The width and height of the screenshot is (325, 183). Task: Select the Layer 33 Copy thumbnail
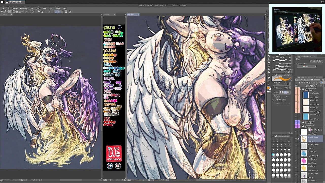305,117
